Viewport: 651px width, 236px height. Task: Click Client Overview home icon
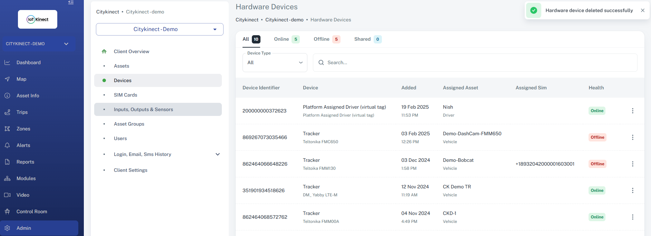point(104,51)
